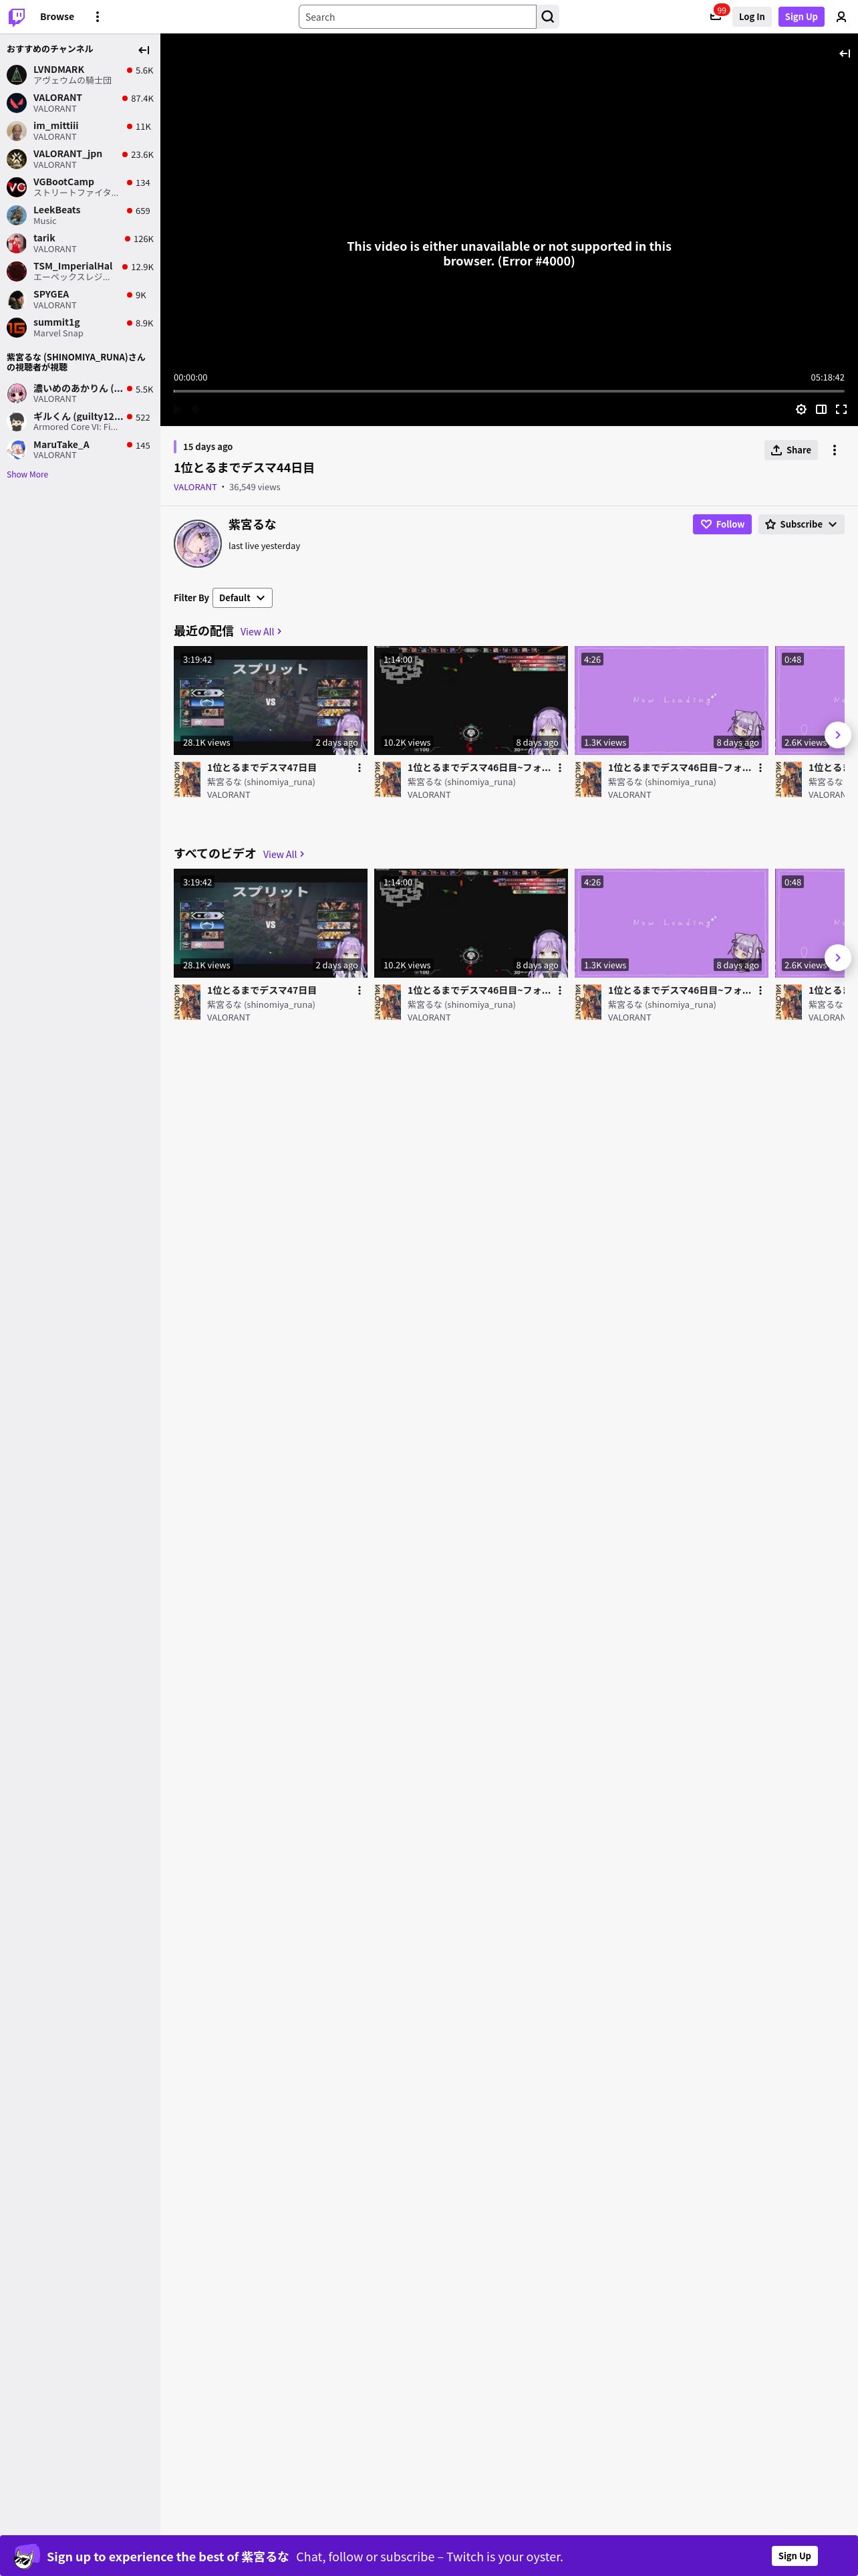The height and width of the screenshot is (2576, 858).
Task: View All in すべてのビデオ section
Action: pos(284,855)
